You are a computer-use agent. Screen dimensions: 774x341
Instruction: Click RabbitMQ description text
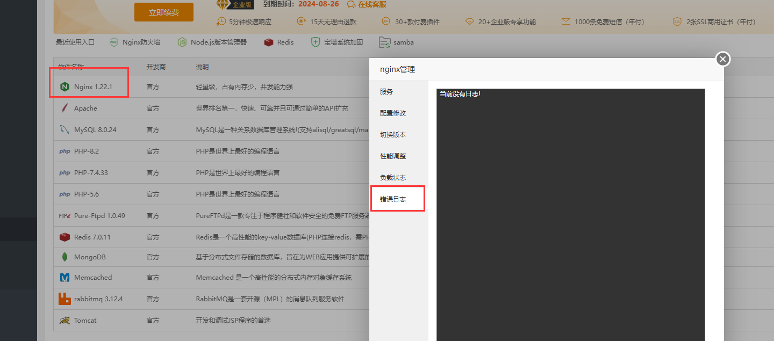(270, 299)
